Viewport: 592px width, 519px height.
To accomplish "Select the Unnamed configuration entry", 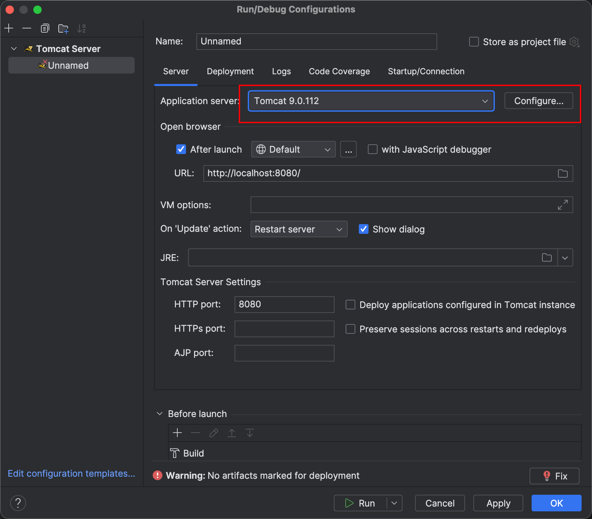I will (x=71, y=65).
